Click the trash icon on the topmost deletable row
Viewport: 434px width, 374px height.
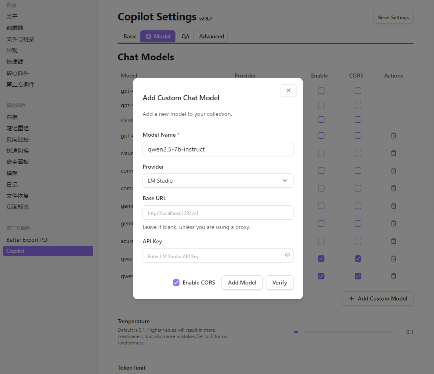[x=394, y=135]
